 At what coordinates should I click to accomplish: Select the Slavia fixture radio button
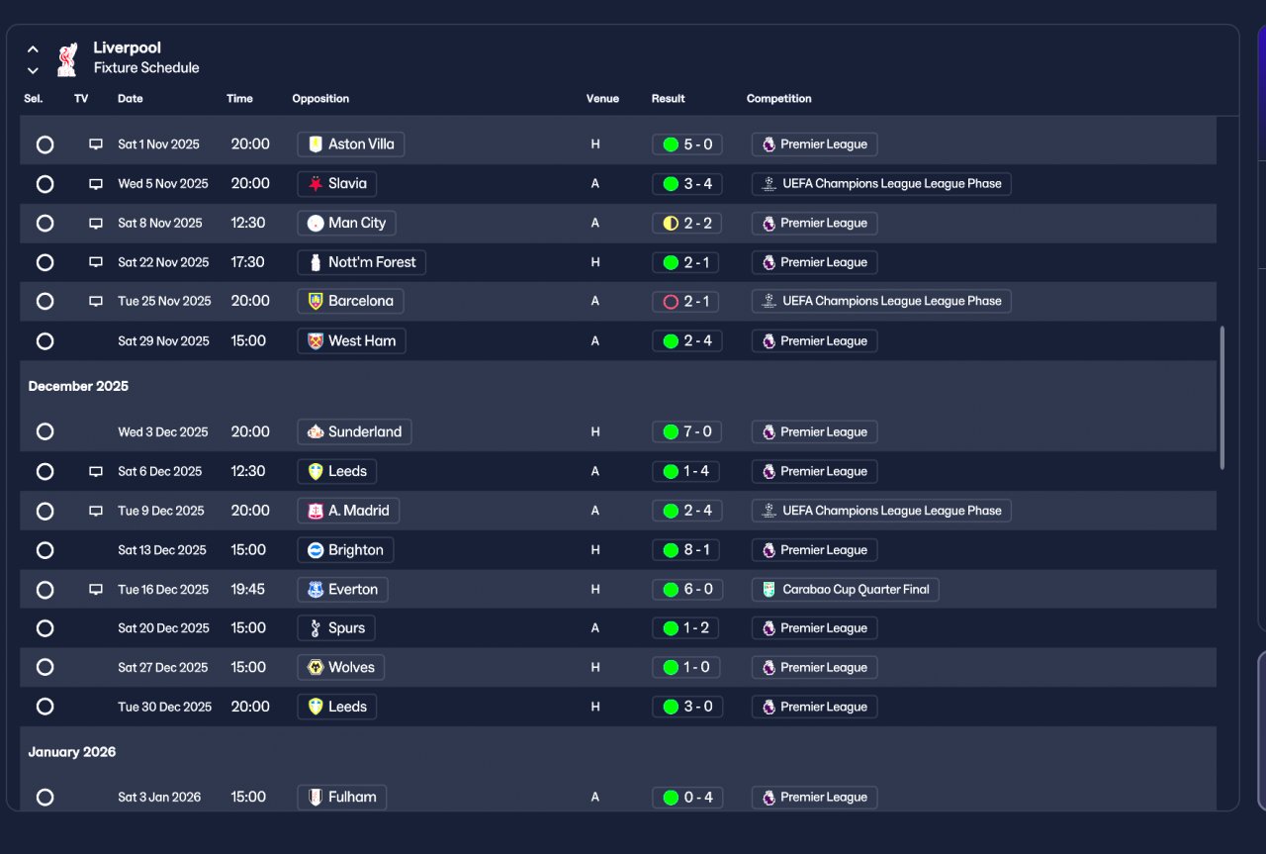(x=45, y=184)
